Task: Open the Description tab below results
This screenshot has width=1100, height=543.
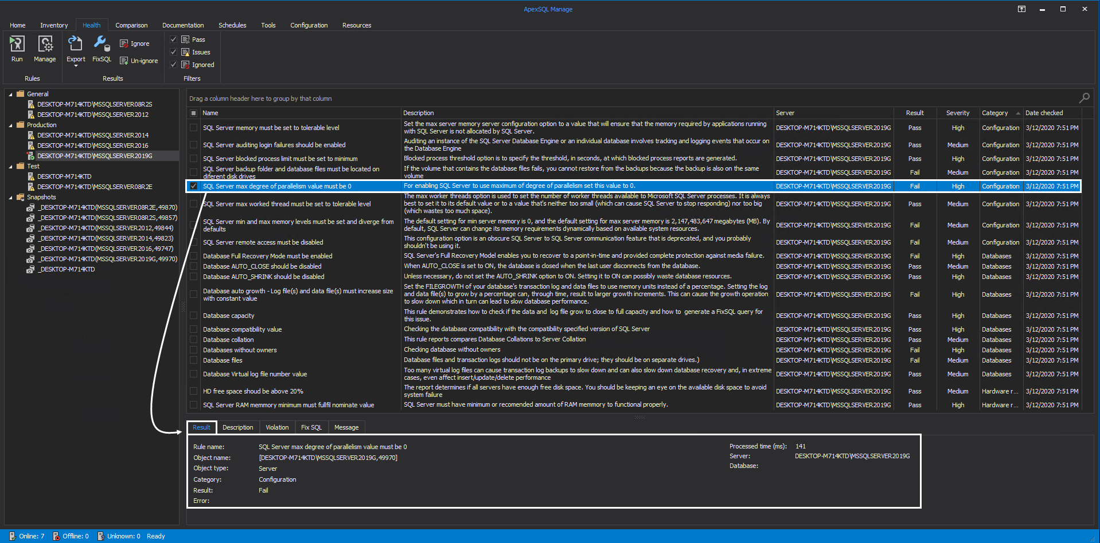Action: 237,427
